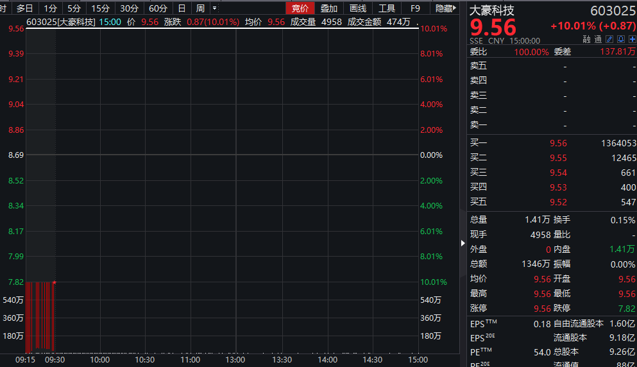Open the 工具 tools menu

(387, 8)
